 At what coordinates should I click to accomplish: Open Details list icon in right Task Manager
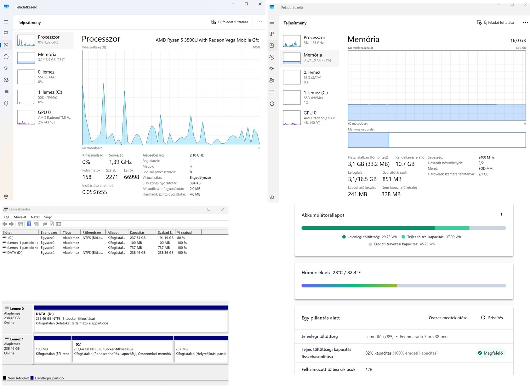click(x=272, y=92)
